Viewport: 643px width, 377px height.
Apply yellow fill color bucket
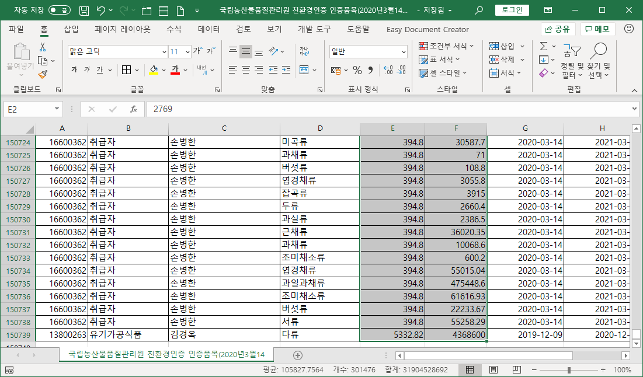(x=154, y=70)
